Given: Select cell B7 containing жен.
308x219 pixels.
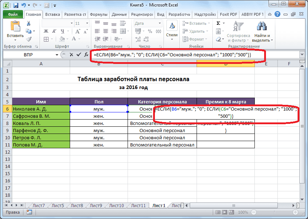Looking at the screenshot, I should coord(99,116).
